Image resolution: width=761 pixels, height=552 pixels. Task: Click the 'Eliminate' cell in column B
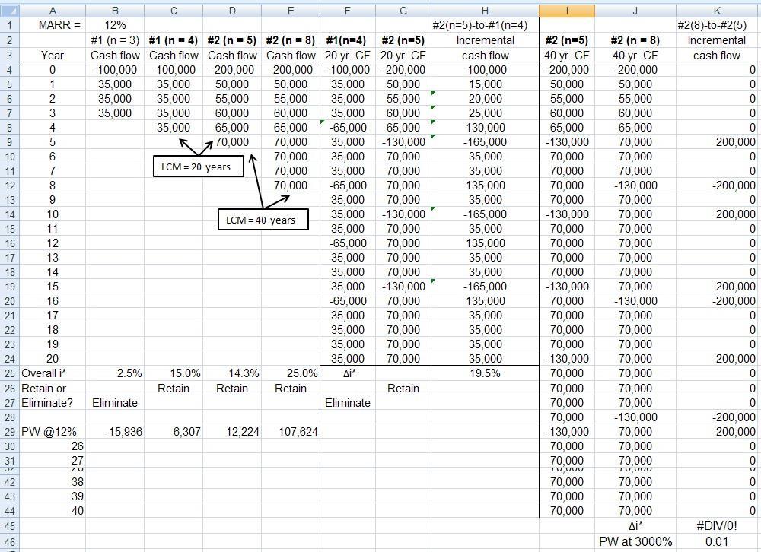click(115, 403)
